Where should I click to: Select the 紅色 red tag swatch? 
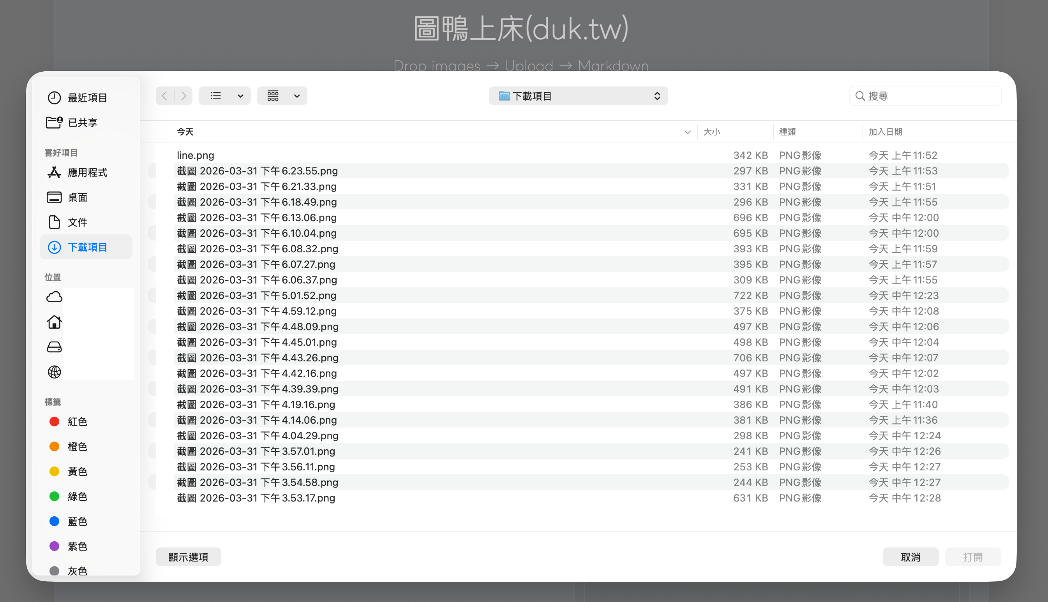point(54,421)
